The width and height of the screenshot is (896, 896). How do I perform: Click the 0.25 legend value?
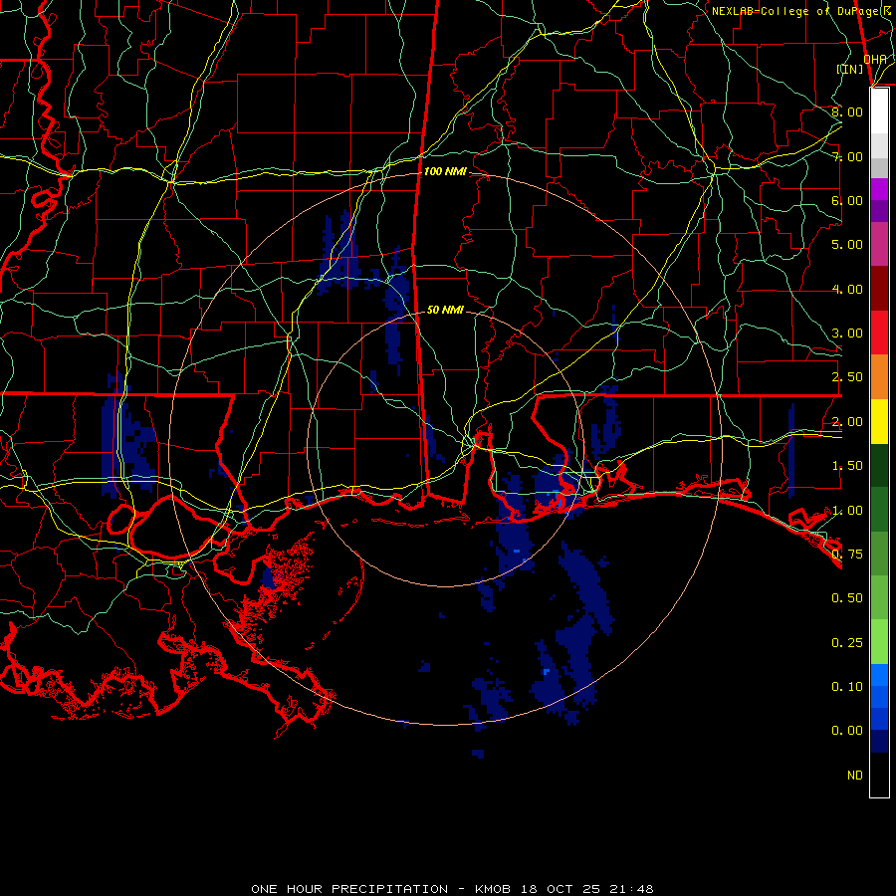(847, 643)
